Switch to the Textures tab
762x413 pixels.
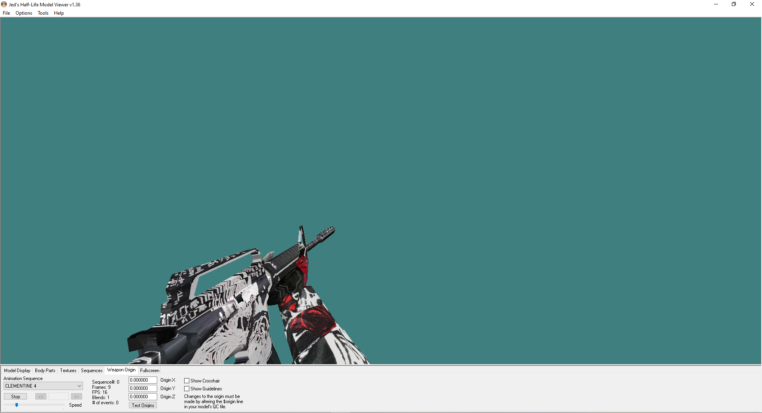(x=68, y=371)
